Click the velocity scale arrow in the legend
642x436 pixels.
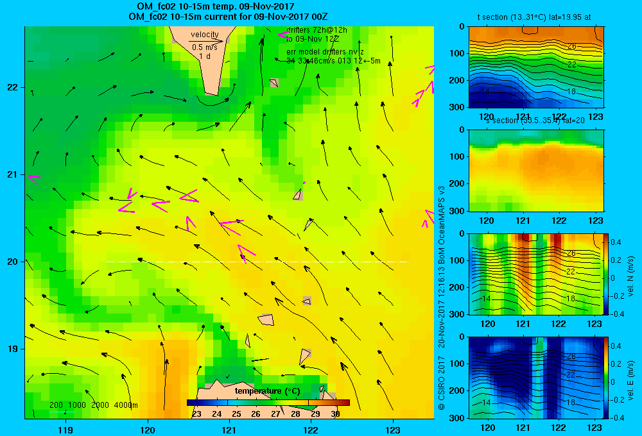(207, 41)
